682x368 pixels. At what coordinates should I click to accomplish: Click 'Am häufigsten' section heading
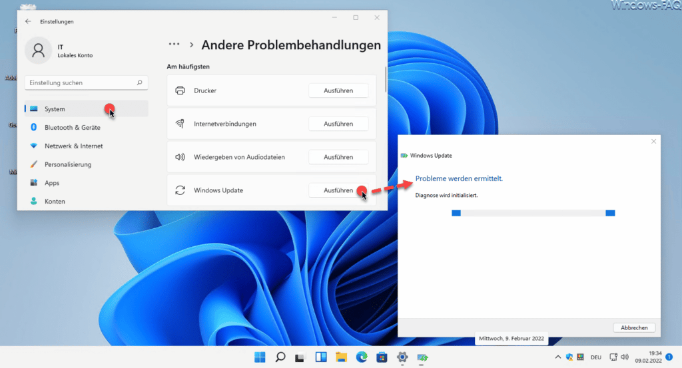pos(188,67)
